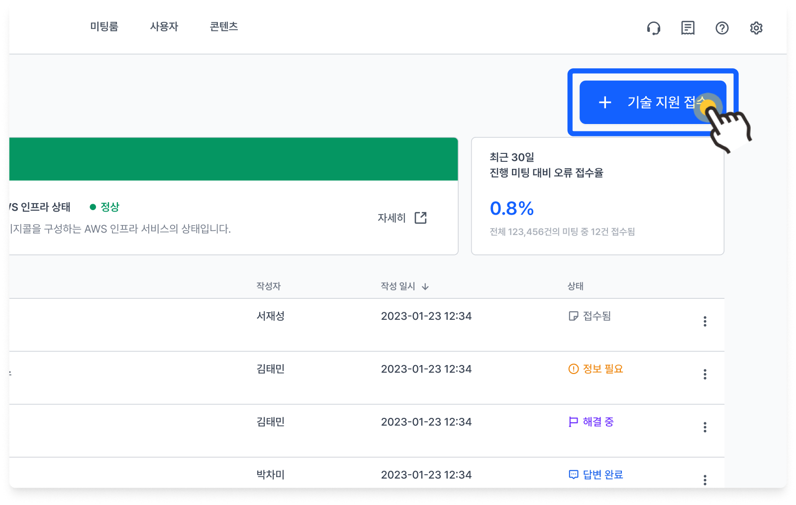Sort by 작성 일시 arrow

pos(425,286)
